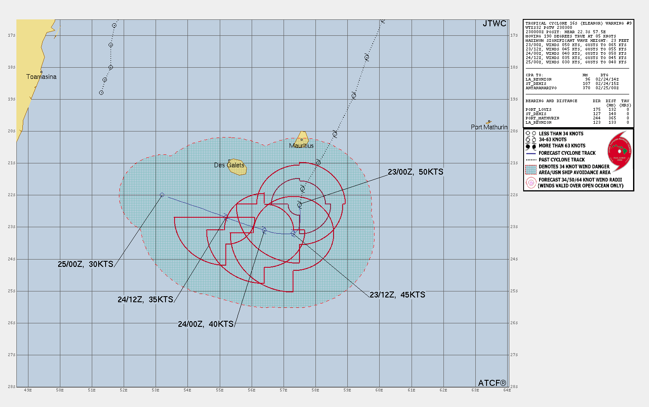
Task: Click the Joint Typhoon Warning Center logo
Action: pyautogui.click(x=620, y=151)
